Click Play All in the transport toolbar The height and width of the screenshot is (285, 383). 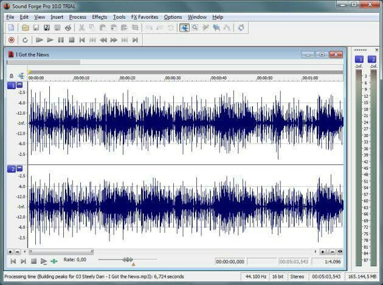click(x=39, y=40)
